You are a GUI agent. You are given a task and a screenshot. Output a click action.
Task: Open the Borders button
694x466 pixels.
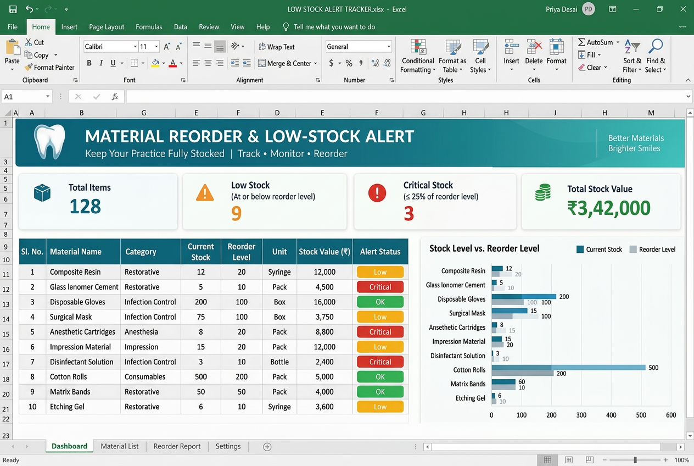[136, 63]
